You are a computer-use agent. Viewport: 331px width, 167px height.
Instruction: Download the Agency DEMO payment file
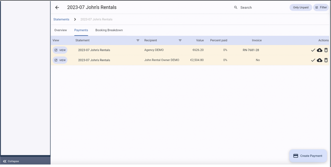(319, 50)
